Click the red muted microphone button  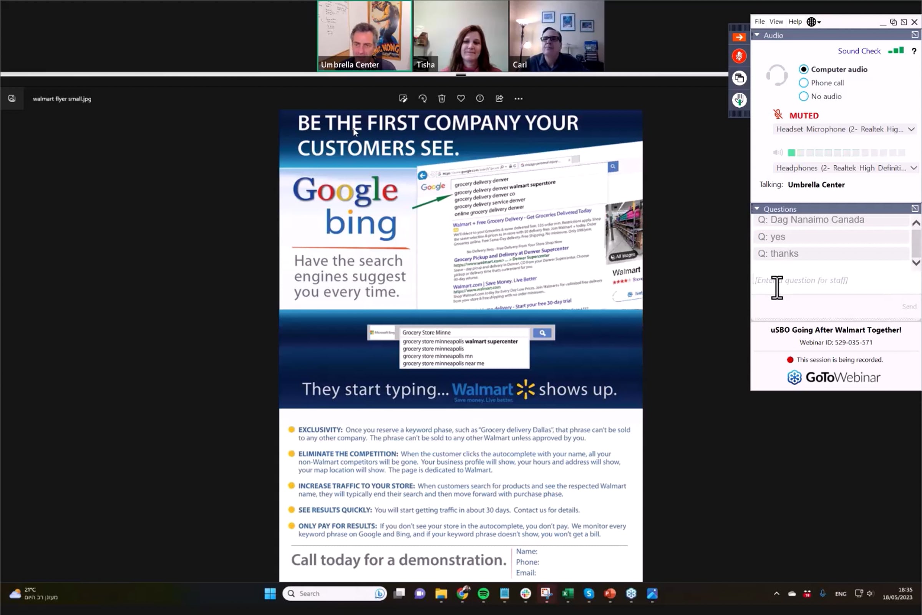[x=739, y=56]
